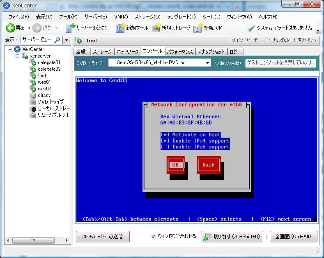Switch to the パフォーマンス tab
The image size is (324, 258).
click(x=180, y=52)
